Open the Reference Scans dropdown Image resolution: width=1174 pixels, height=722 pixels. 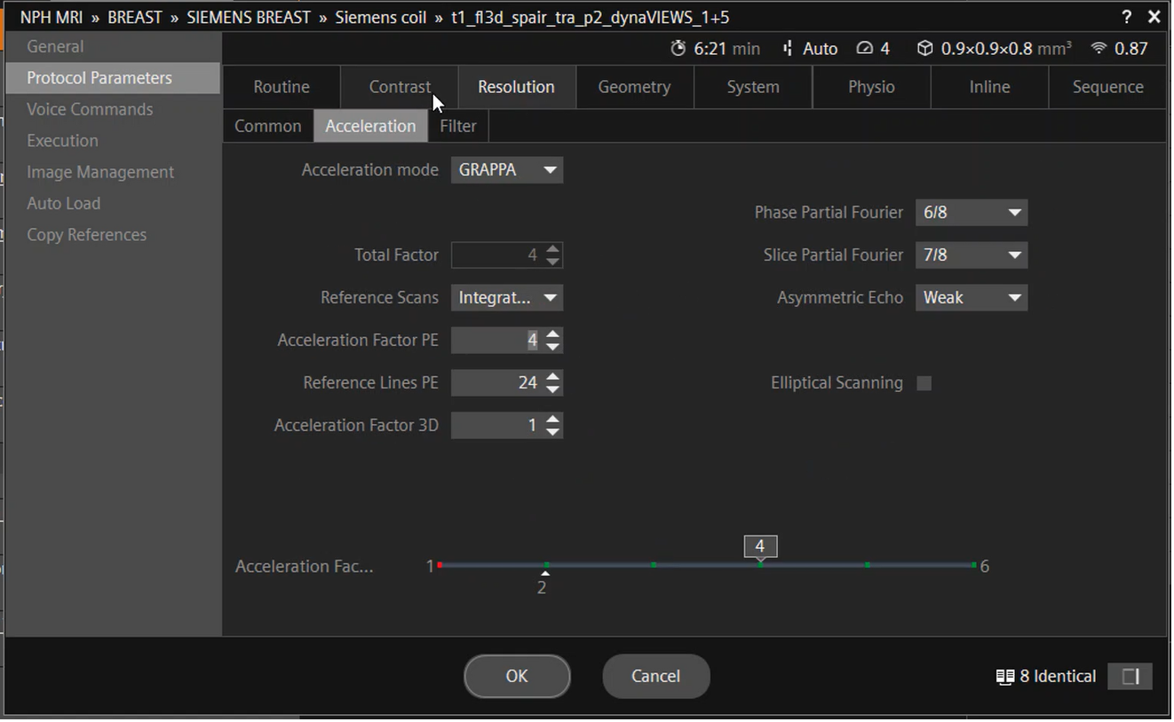pyautogui.click(x=507, y=298)
